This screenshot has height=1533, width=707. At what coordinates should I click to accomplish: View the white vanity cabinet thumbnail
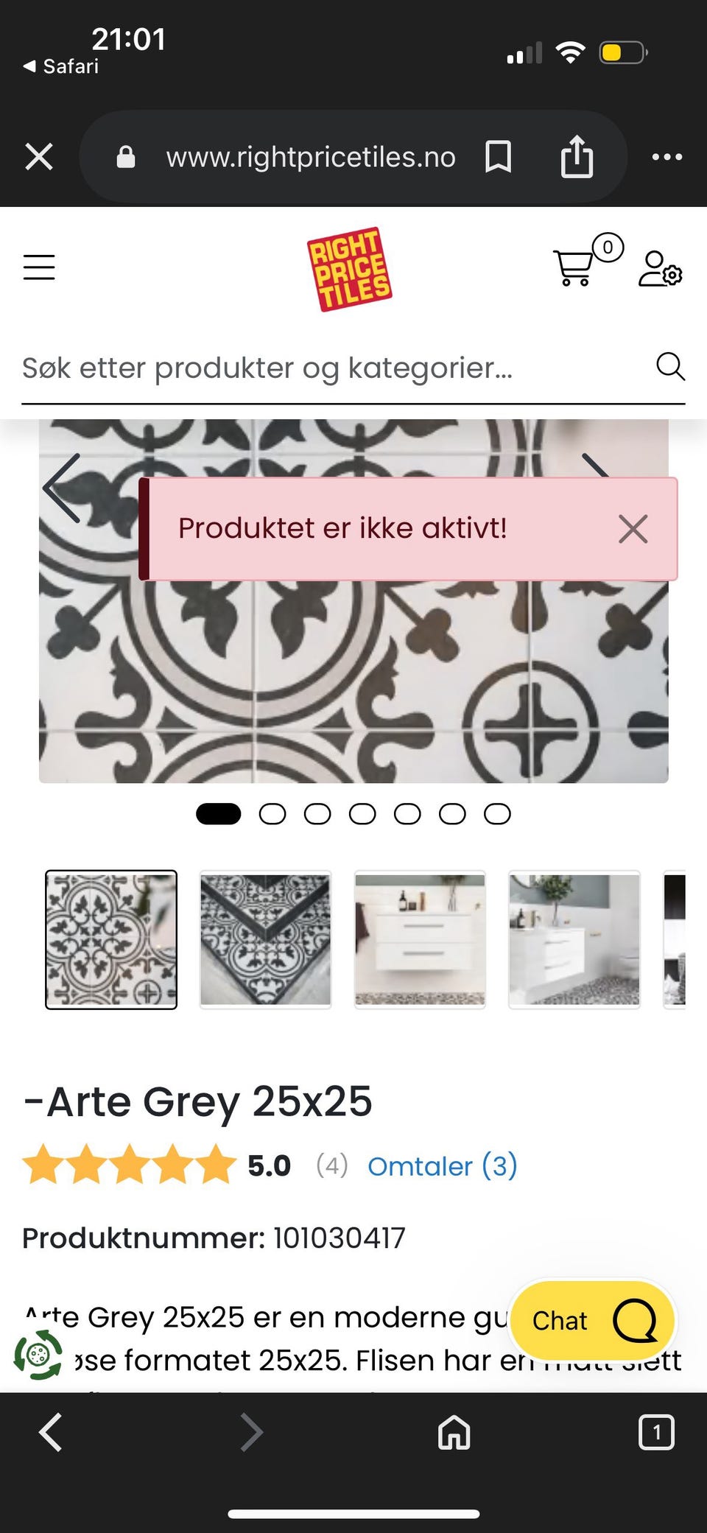tap(420, 939)
